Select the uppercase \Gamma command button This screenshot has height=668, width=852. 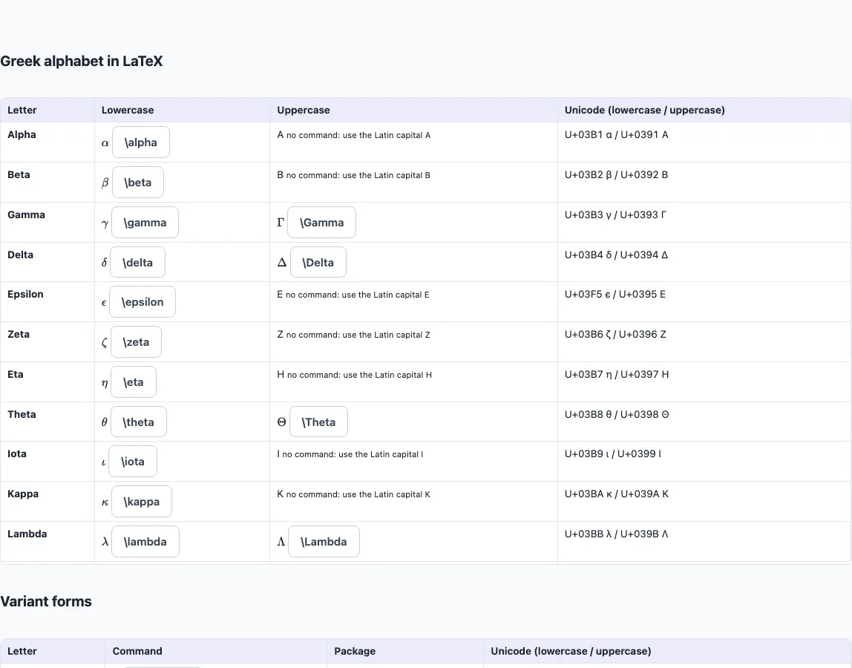tap(321, 223)
